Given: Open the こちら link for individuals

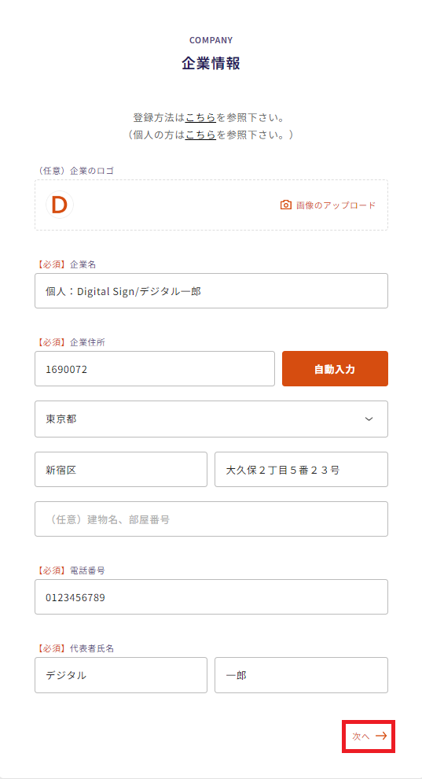Looking at the screenshot, I should (x=200, y=134).
